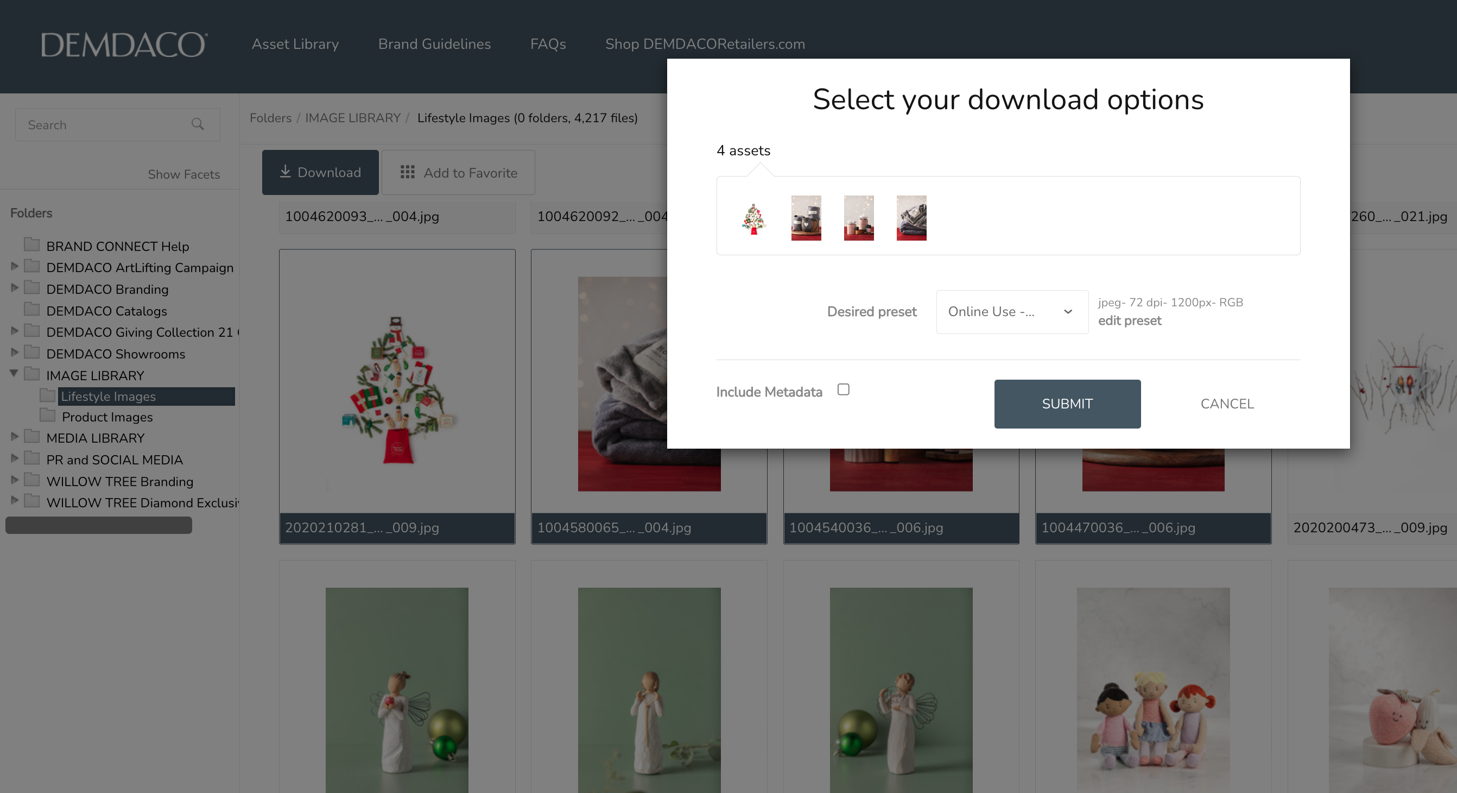
Task: Click the Search input field
Action: click(x=118, y=124)
